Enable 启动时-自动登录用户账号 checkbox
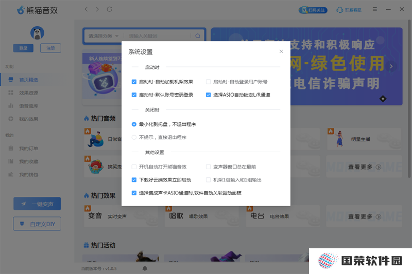 pyautogui.click(x=209, y=82)
